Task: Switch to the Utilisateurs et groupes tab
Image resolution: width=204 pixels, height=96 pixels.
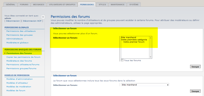Action: pos(62,5)
